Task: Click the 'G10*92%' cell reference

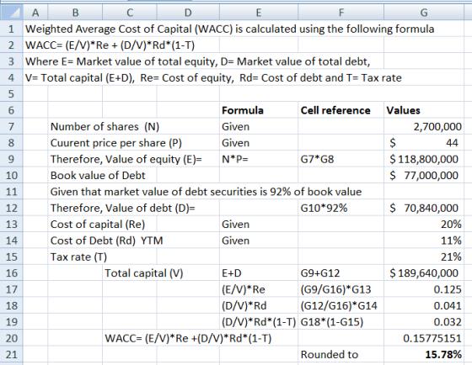Action: (324, 208)
